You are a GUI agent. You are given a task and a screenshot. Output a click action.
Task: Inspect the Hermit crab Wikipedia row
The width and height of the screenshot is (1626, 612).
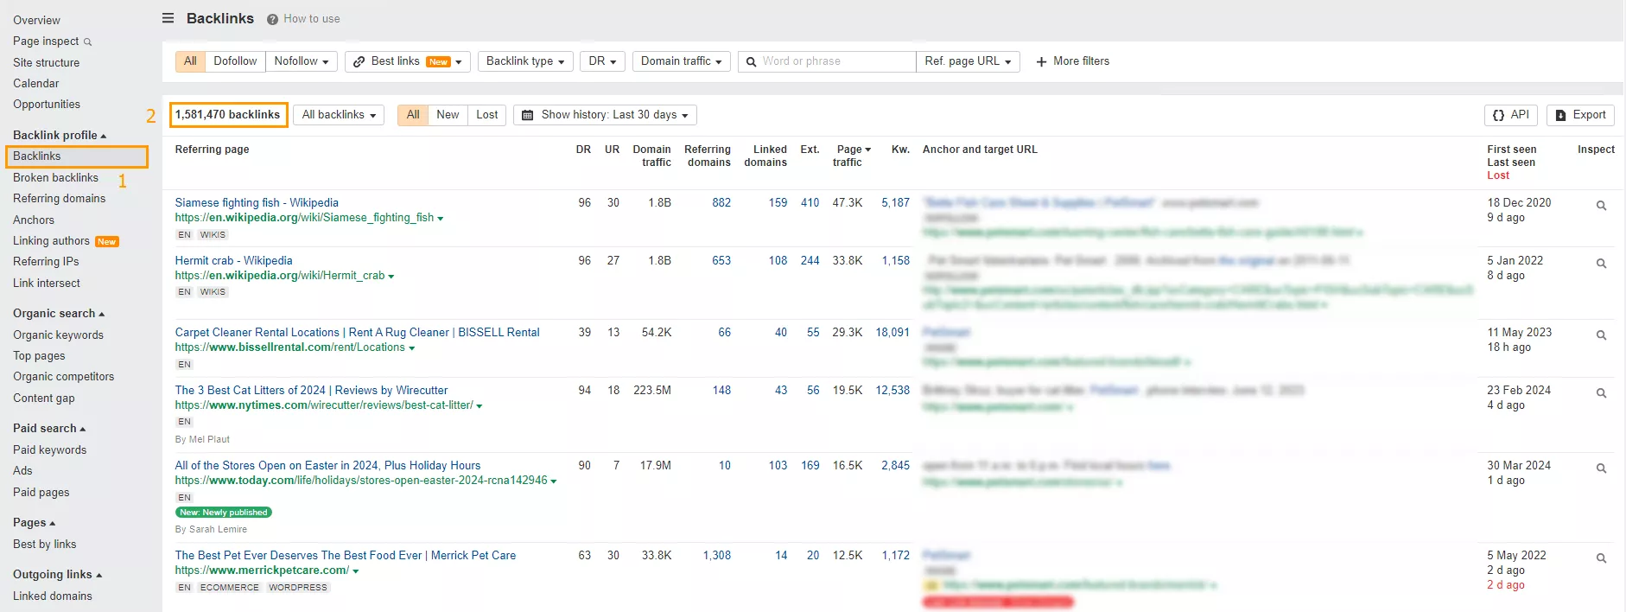(x=1601, y=264)
